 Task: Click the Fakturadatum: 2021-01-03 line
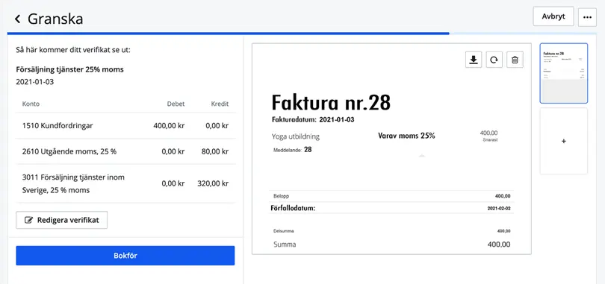313,120
